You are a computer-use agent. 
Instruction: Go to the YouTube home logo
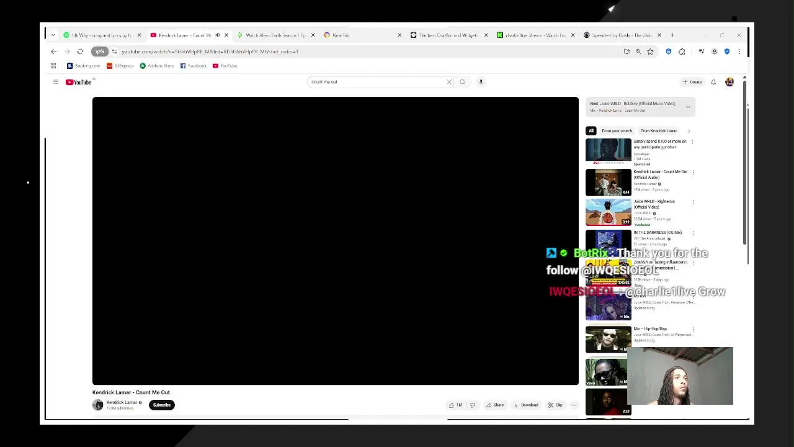(x=79, y=82)
